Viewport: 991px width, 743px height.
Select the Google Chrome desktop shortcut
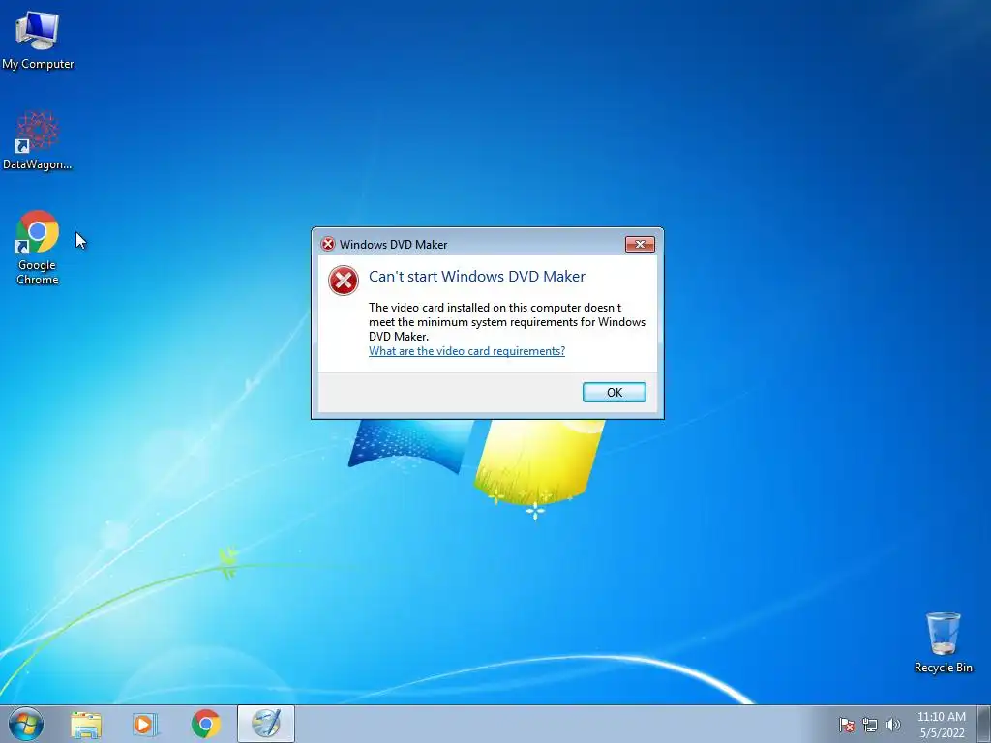[38, 248]
